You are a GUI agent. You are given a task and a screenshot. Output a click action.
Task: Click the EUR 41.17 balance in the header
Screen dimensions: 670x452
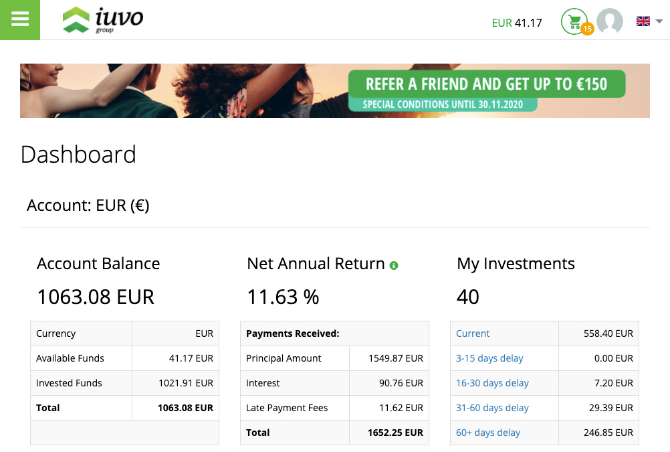518,22
